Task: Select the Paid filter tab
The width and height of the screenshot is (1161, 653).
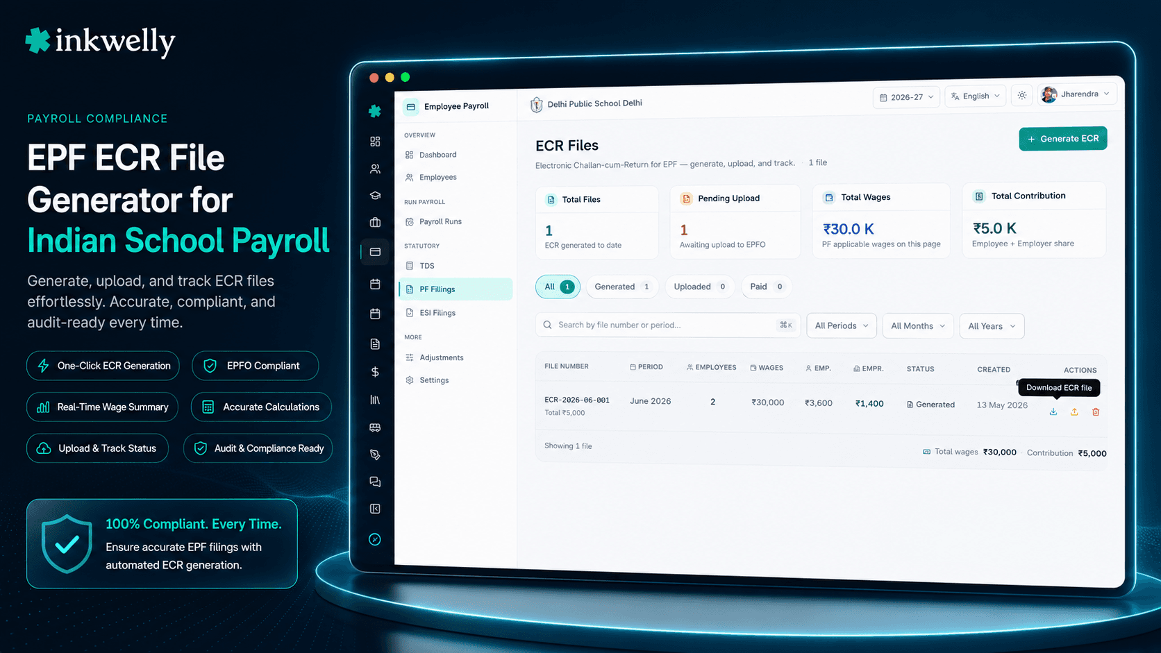Action: tap(766, 287)
